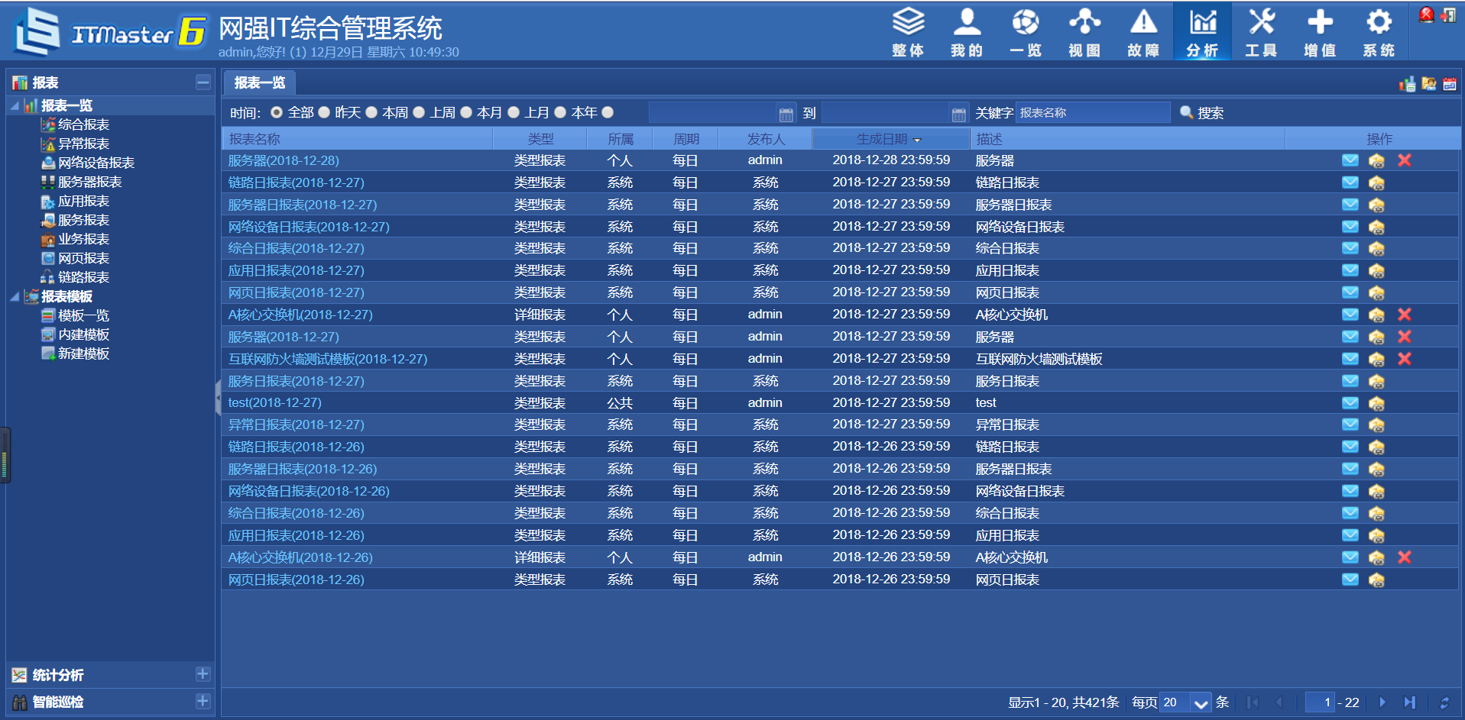Screen dimensions: 1465x720
Task: Delete A核心交换机(2018-12-27) with red X icon
Action: [x=1405, y=315]
